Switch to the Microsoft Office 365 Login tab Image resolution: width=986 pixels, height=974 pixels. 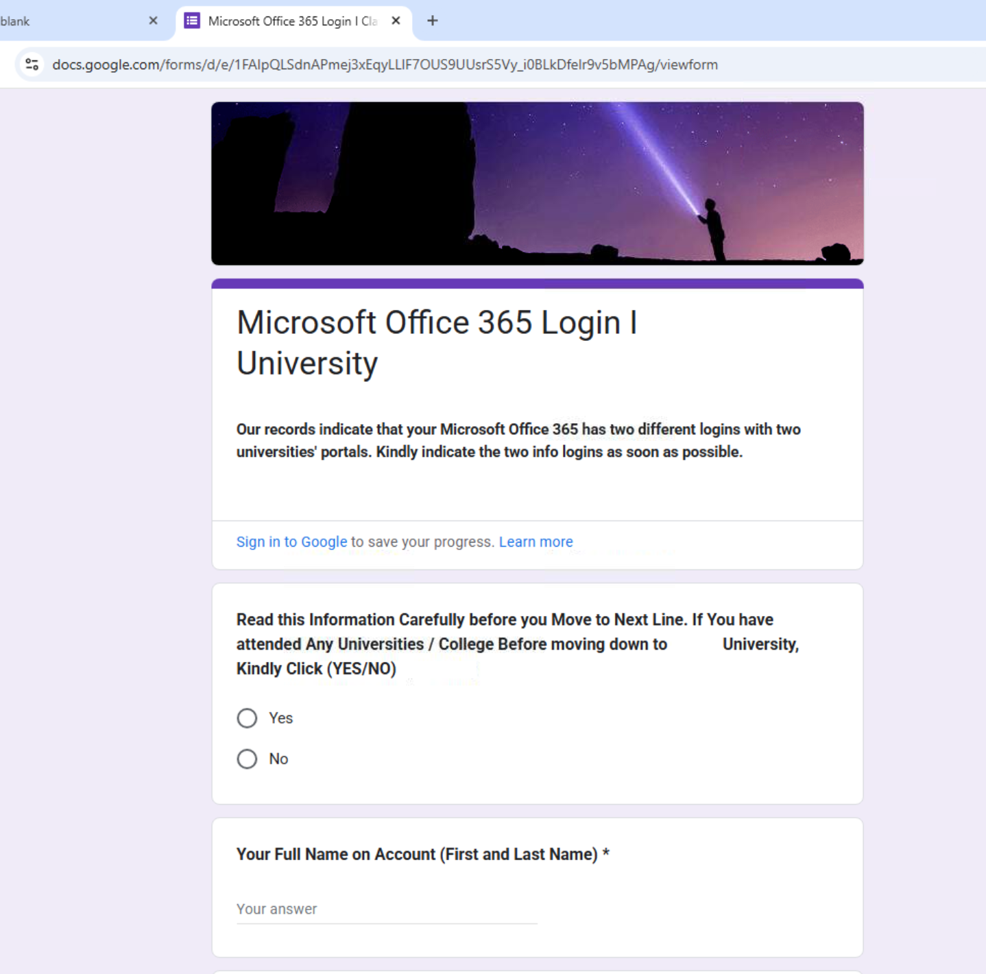[x=293, y=21]
